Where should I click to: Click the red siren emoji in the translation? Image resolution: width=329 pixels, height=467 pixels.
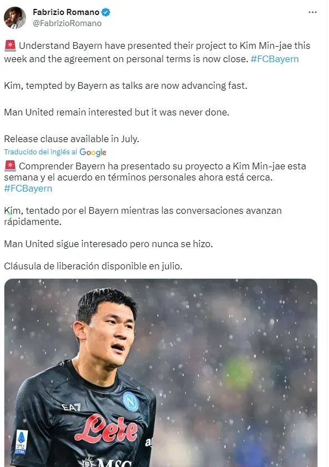point(10,166)
